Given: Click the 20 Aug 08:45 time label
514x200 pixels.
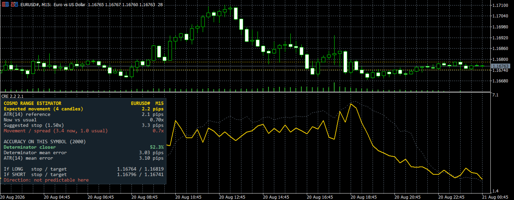Looking at the screenshot, I should tap(145, 197).
